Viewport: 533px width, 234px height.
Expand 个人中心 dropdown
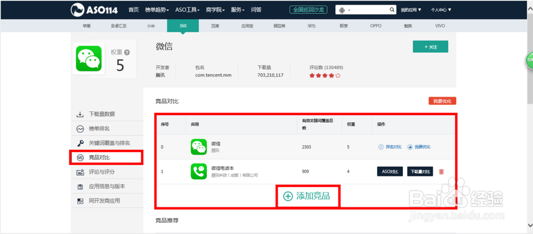pyautogui.click(x=441, y=10)
